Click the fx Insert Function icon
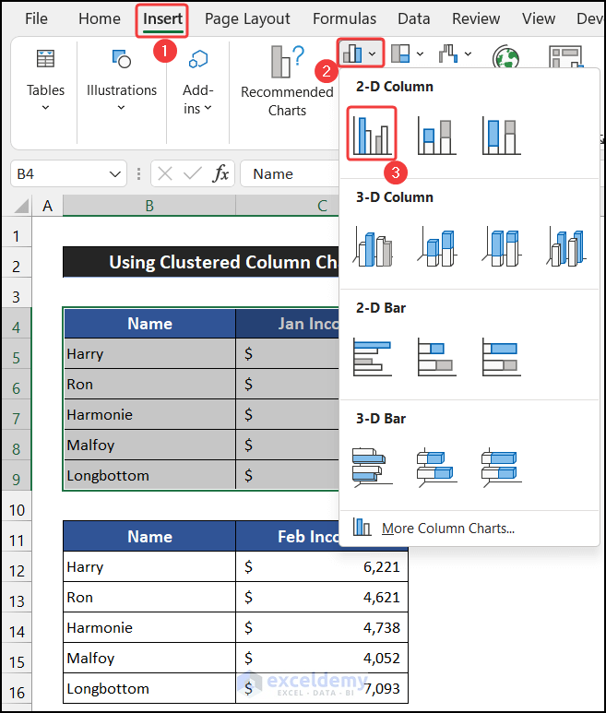606x713 pixels. [220, 173]
